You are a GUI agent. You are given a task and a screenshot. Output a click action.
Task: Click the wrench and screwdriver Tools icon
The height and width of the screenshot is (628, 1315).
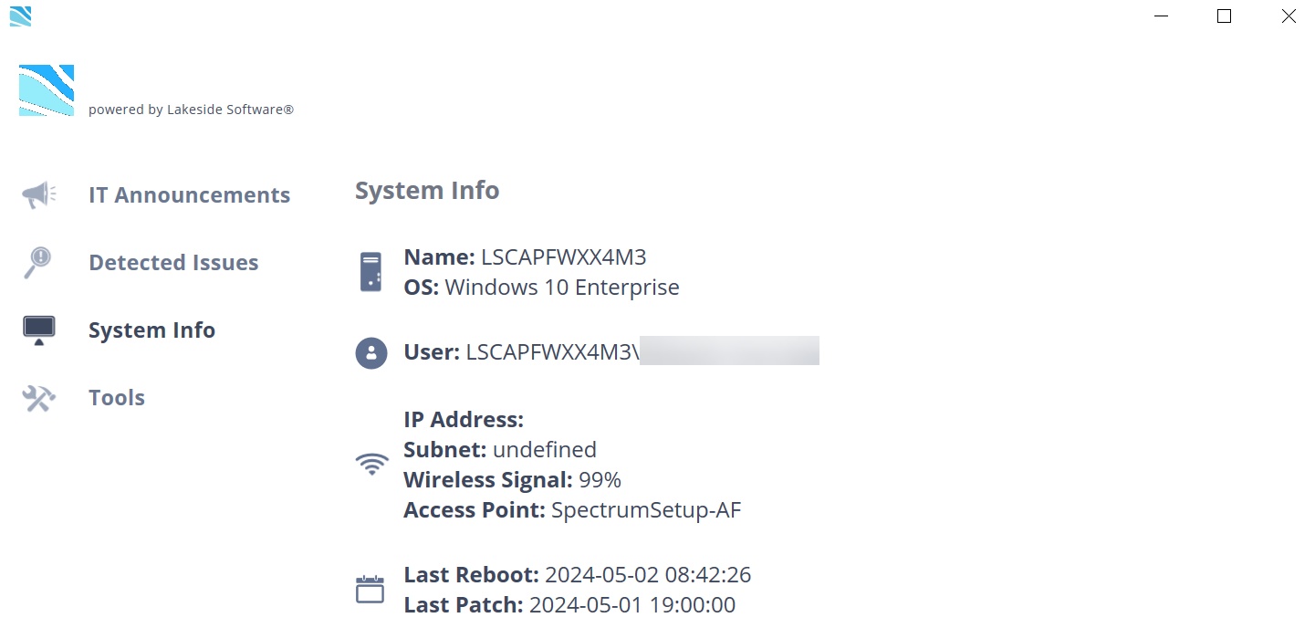38,398
